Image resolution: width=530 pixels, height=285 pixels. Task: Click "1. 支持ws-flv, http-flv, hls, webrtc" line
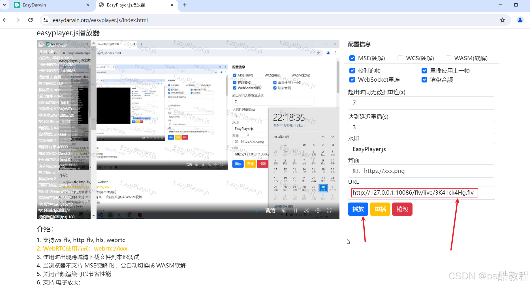tap(81, 240)
